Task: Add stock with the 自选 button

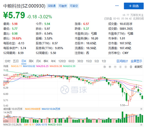Action: pyautogui.click(x=134, y=6)
